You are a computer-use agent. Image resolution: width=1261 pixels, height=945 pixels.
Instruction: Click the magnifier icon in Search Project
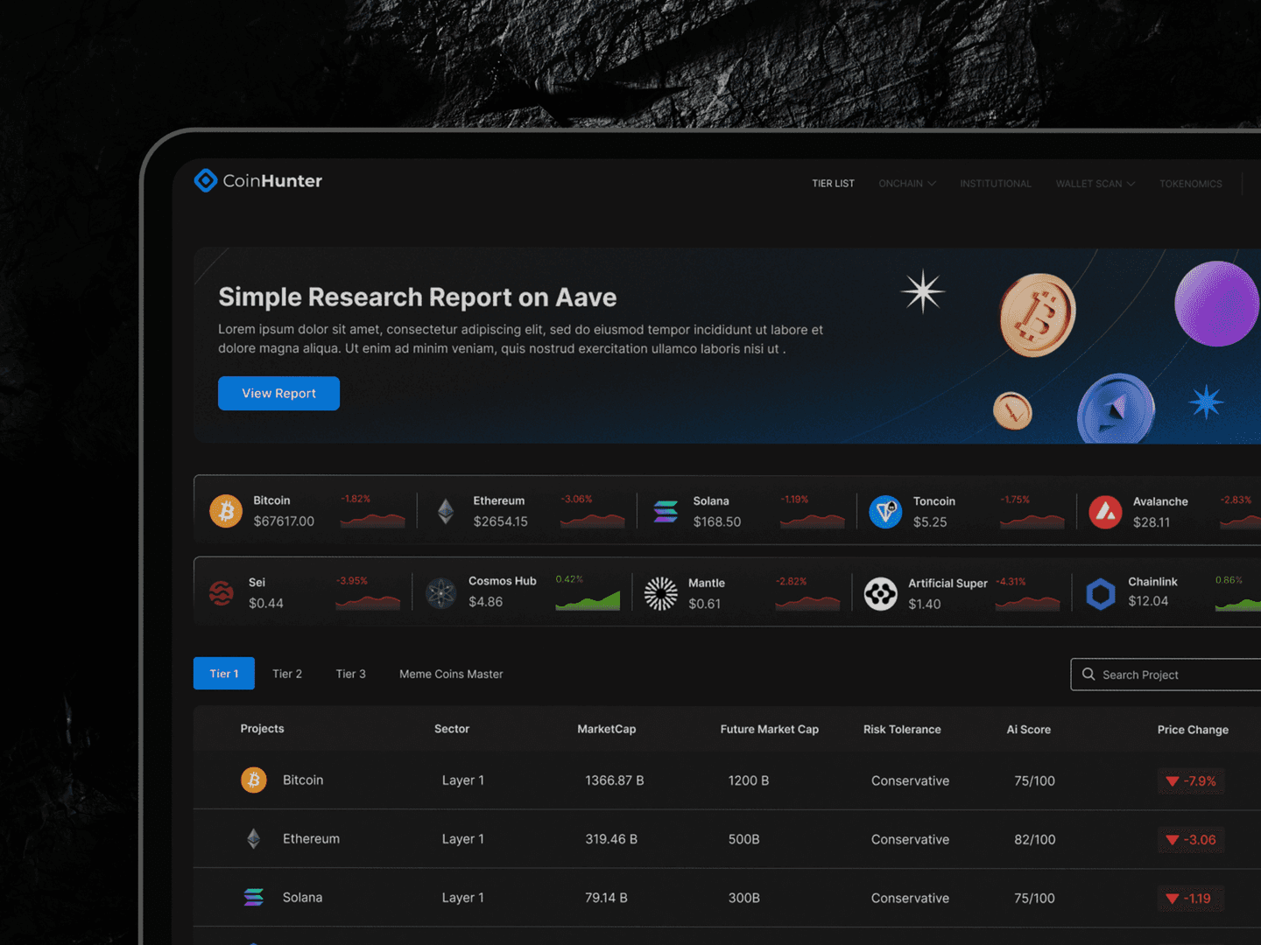click(1088, 674)
